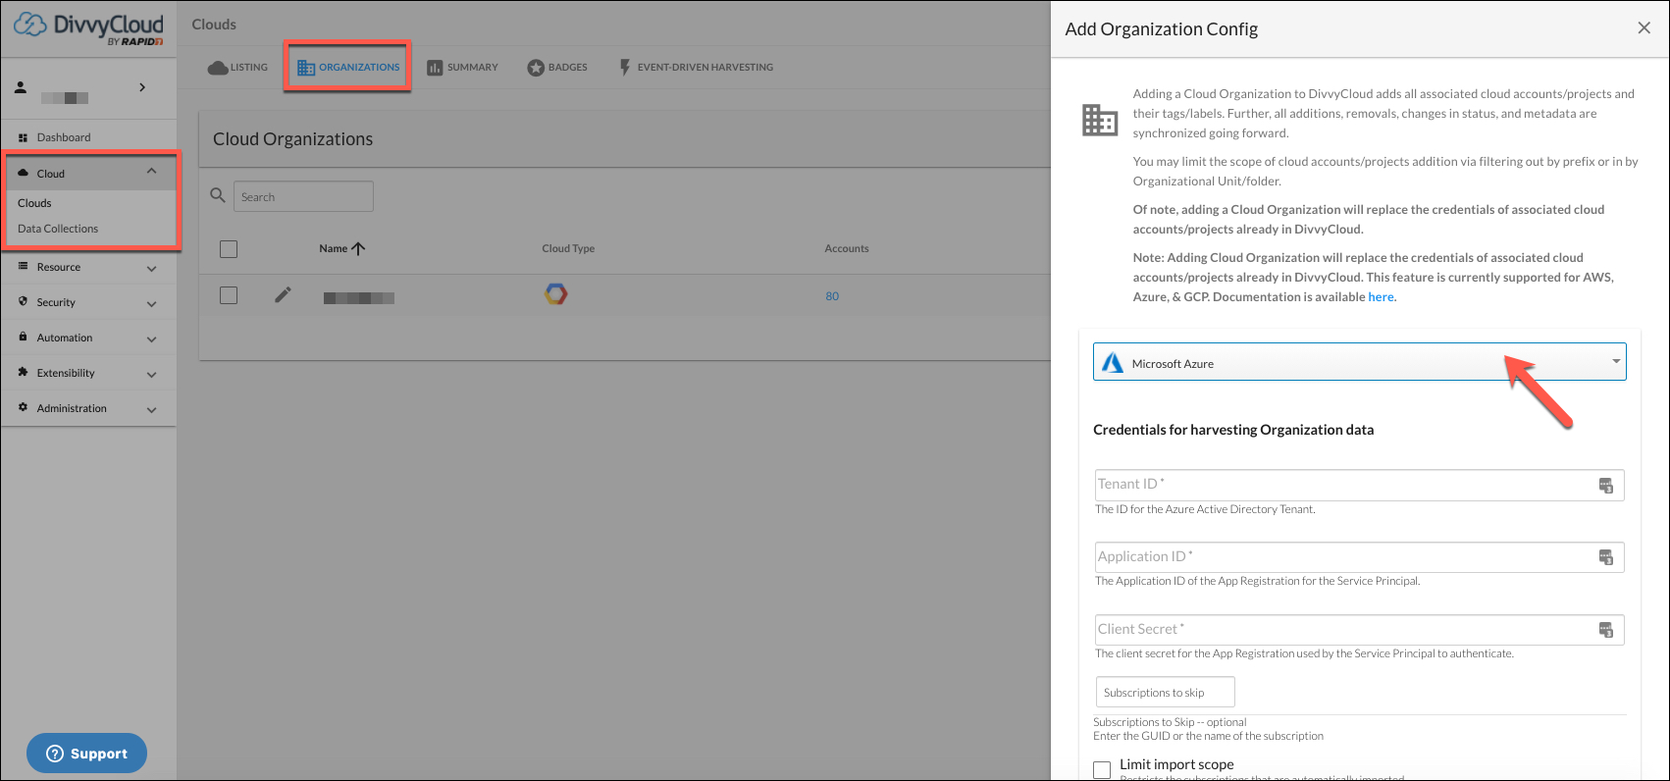Open the Support help button
This screenshot has height=781, width=1670.
[x=86, y=754]
